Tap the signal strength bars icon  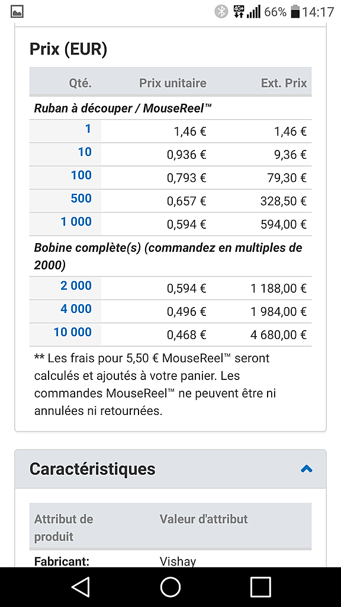[253, 12]
